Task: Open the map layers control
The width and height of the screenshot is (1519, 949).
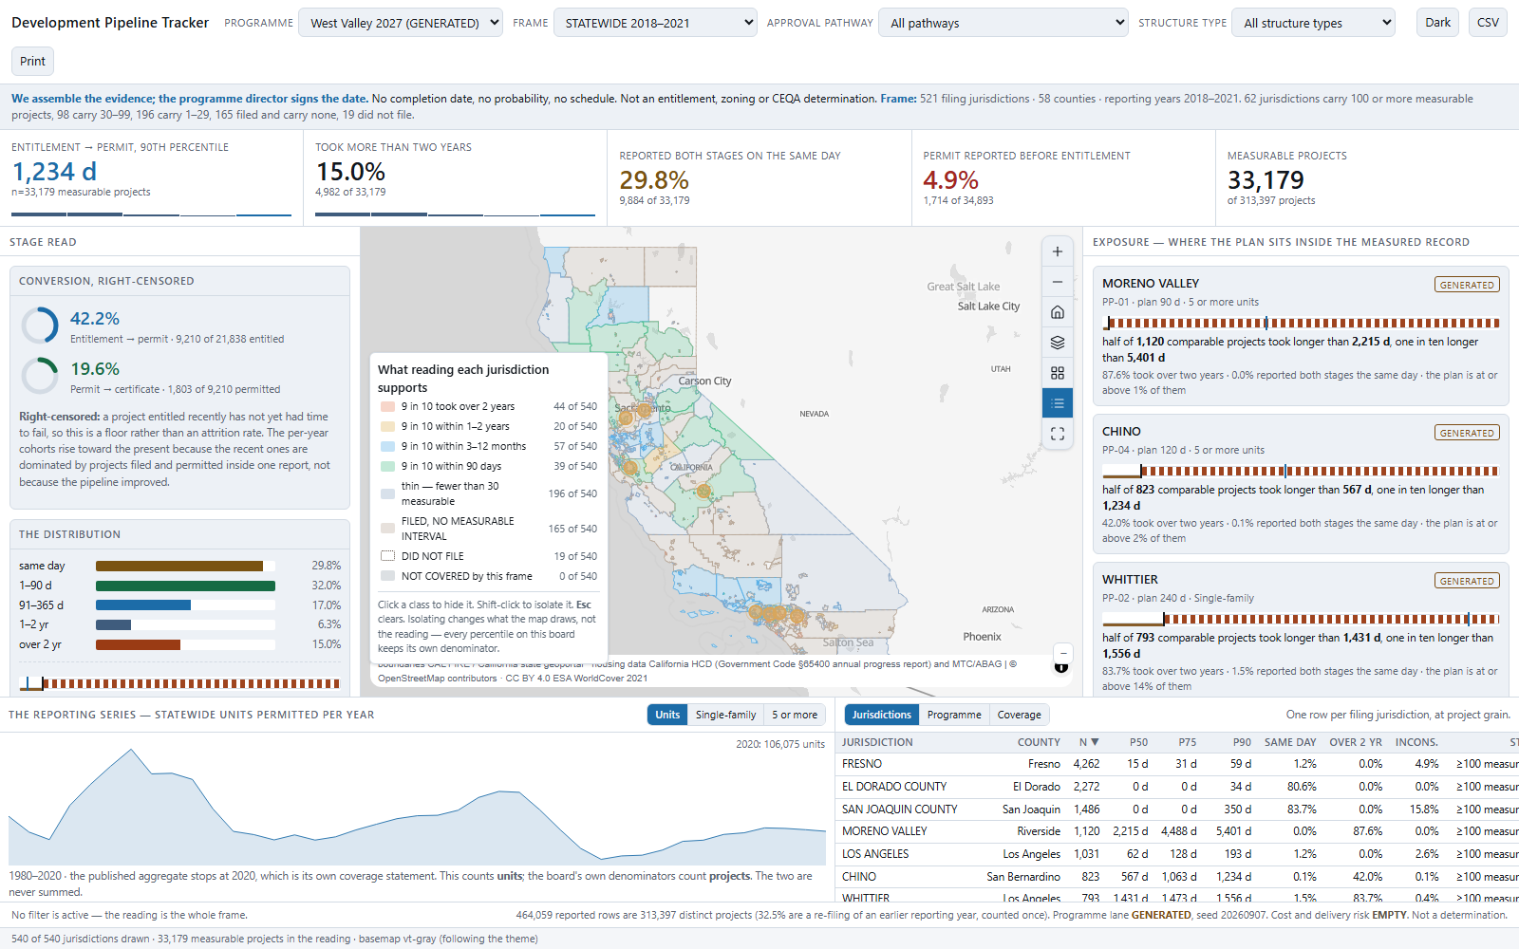Action: (1058, 343)
